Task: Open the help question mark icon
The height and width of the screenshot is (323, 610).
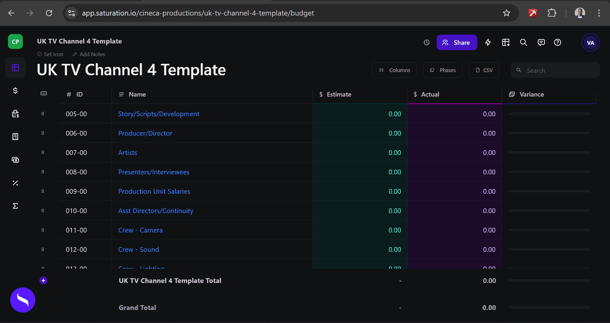Action: coord(558,43)
